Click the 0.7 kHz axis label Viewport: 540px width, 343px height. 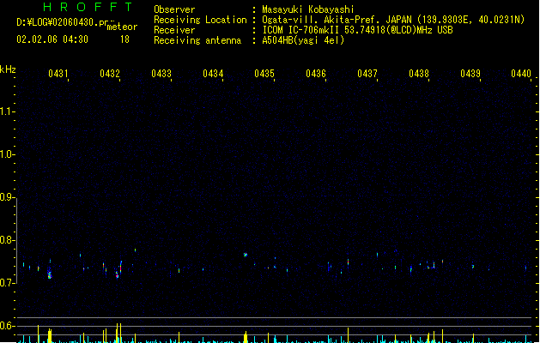7,283
